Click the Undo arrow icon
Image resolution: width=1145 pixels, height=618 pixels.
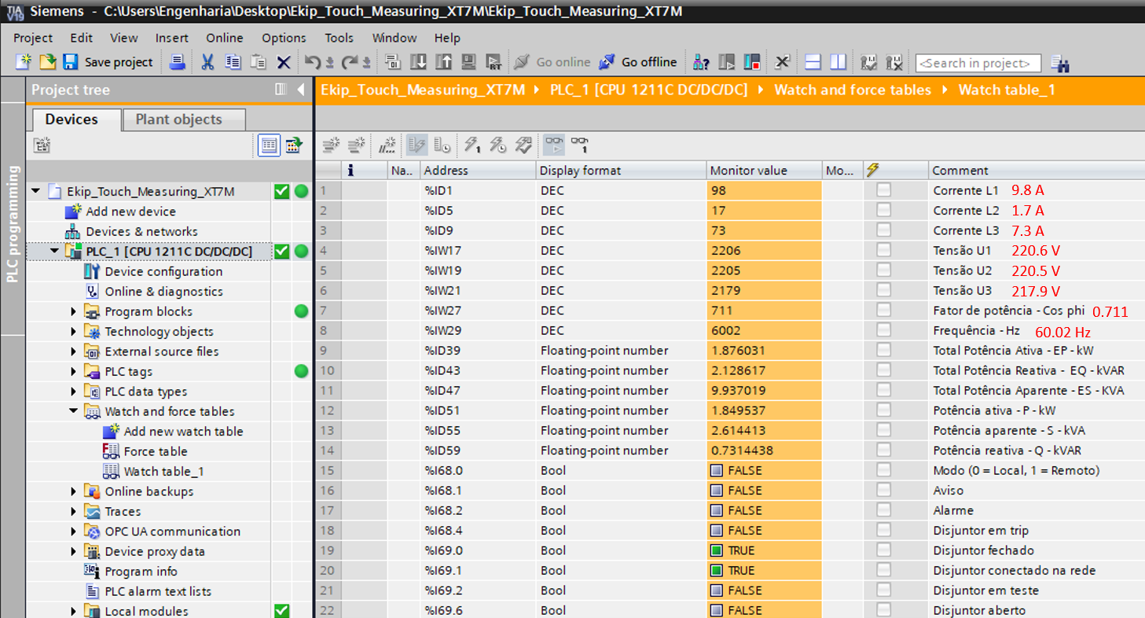(313, 62)
